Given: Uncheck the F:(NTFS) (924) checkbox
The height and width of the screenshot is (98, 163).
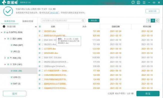Looking at the screenshot, I should click(5, 32).
